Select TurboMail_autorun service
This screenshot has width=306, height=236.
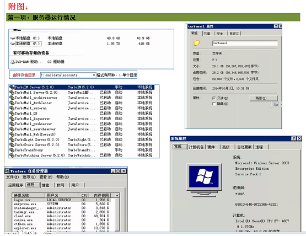82,108
